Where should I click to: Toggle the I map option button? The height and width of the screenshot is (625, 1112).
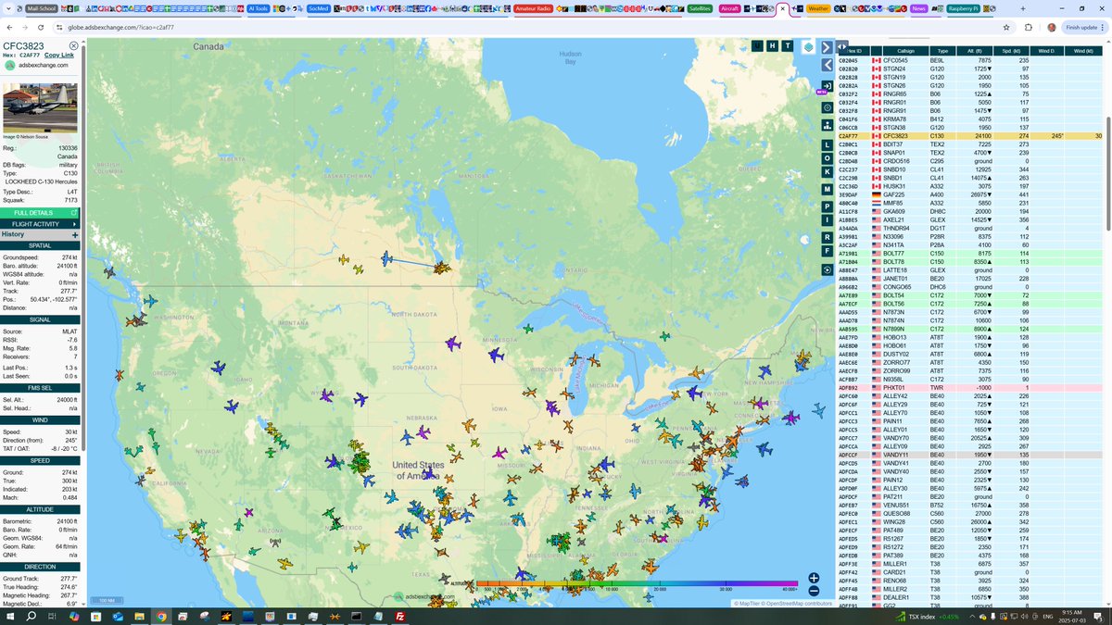pyautogui.click(x=828, y=219)
